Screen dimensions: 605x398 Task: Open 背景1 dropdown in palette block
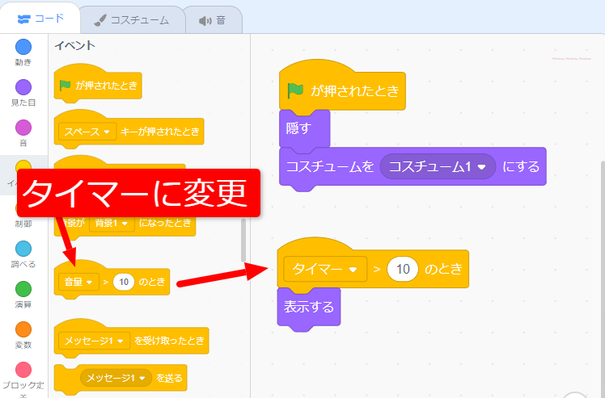(112, 223)
